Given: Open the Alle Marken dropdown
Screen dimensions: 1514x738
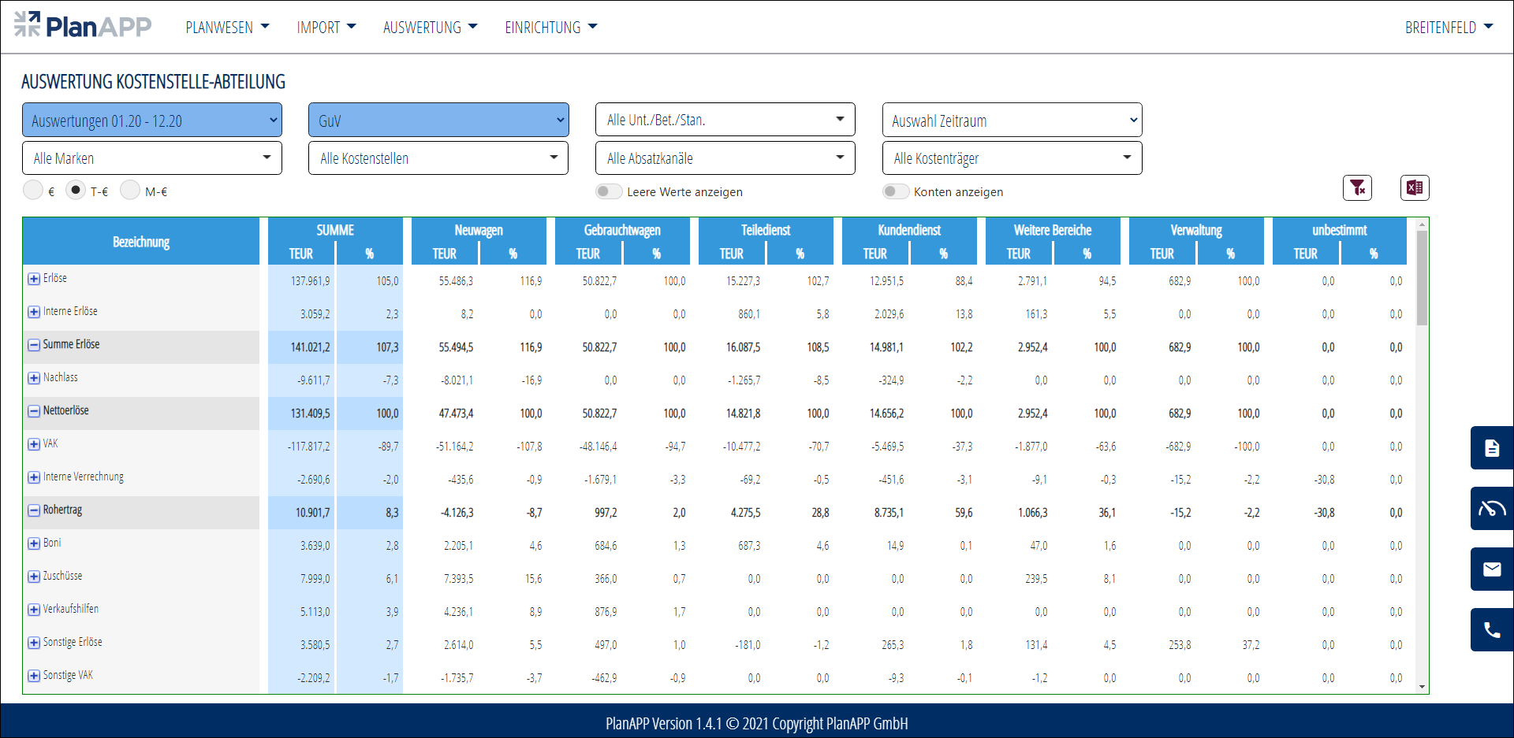Looking at the screenshot, I should (152, 158).
